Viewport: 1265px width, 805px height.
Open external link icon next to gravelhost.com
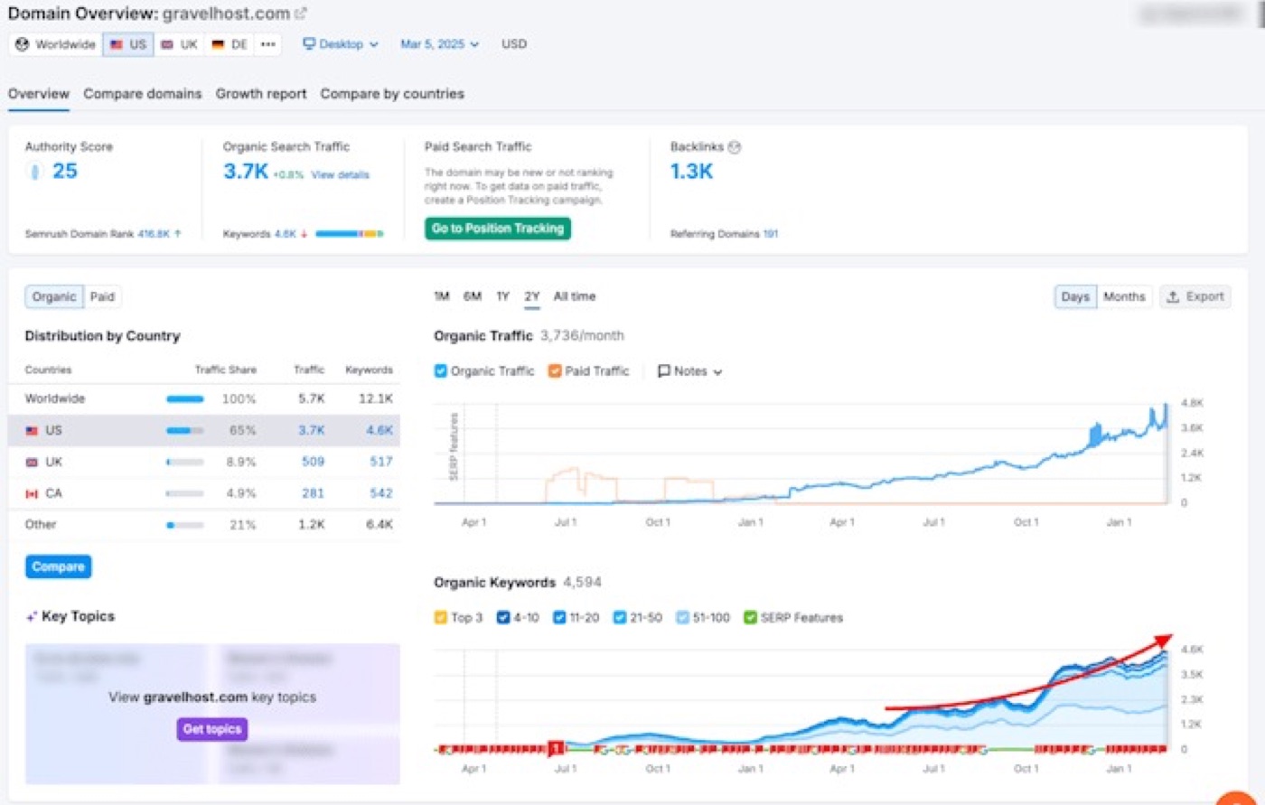(301, 14)
